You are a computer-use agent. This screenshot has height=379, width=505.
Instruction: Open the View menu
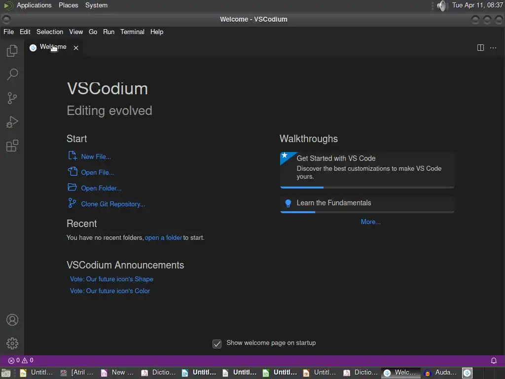click(76, 32)
